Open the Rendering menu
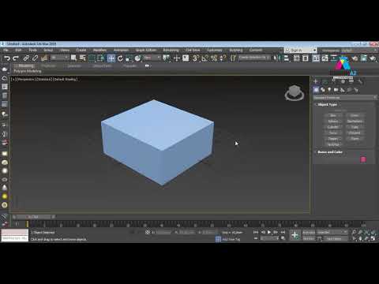The image size is (379, 284). [x=171, y=50]
